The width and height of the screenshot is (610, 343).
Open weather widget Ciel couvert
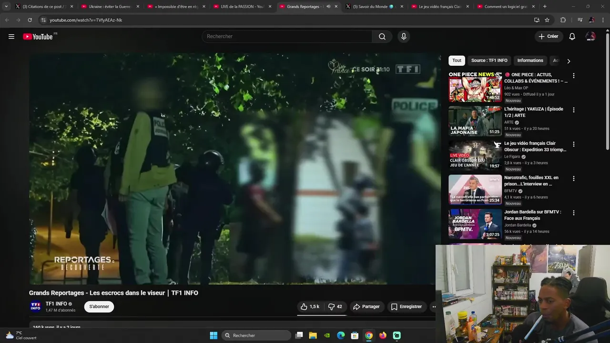[x=20, y=335]
